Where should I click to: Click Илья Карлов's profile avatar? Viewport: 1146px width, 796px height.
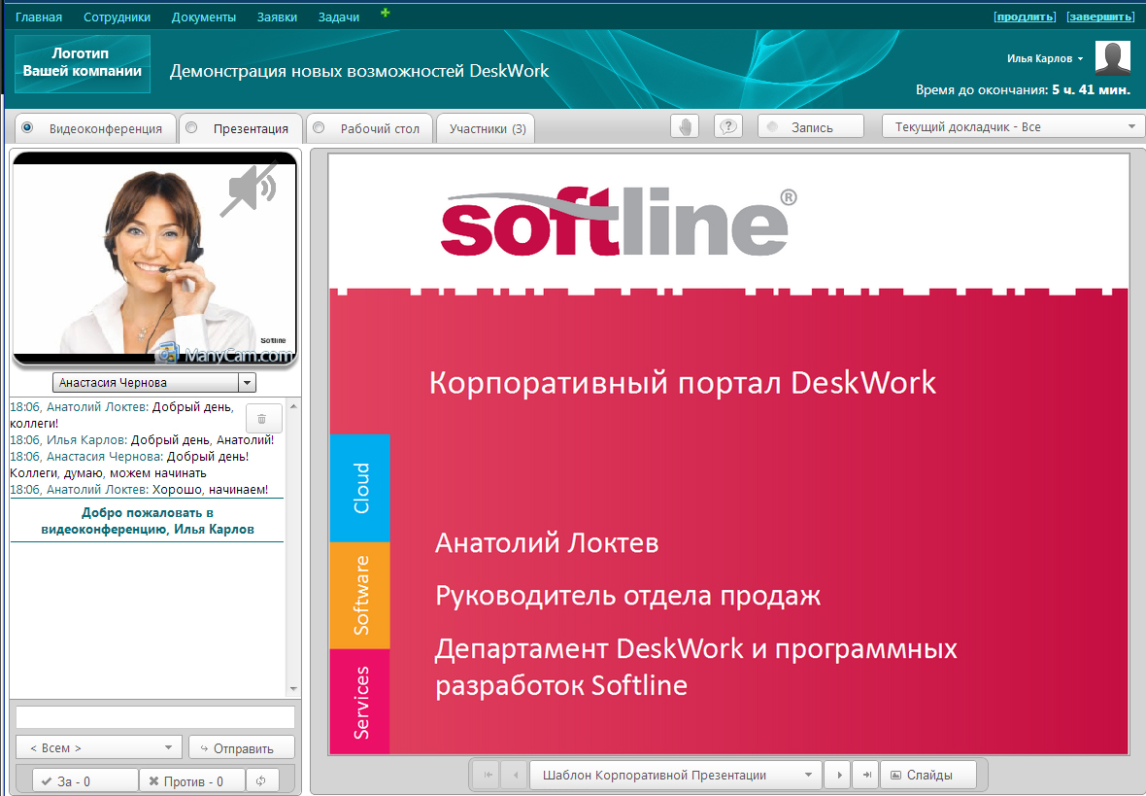click(1112, 57)
